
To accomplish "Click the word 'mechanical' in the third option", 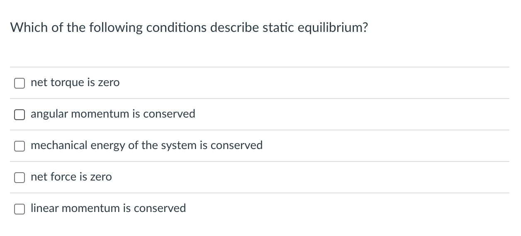I will pyautogui.click(x=59, y=145).
